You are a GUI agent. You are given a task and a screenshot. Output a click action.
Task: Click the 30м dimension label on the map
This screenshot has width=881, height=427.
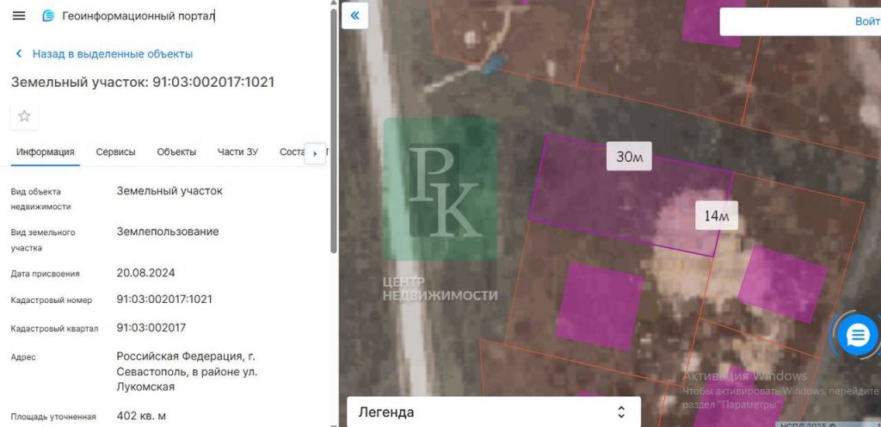pos(629,156)
